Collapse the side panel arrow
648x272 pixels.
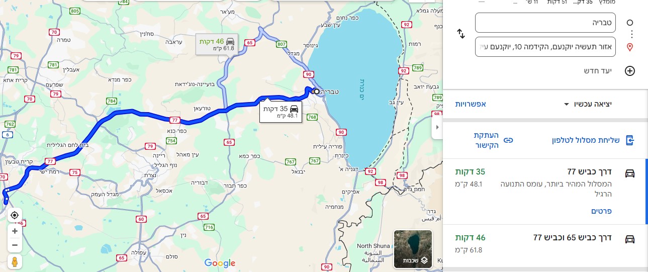click(x=437, y=127)
